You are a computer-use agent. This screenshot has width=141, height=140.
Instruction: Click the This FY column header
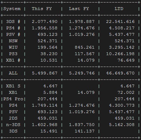[42, 9]
